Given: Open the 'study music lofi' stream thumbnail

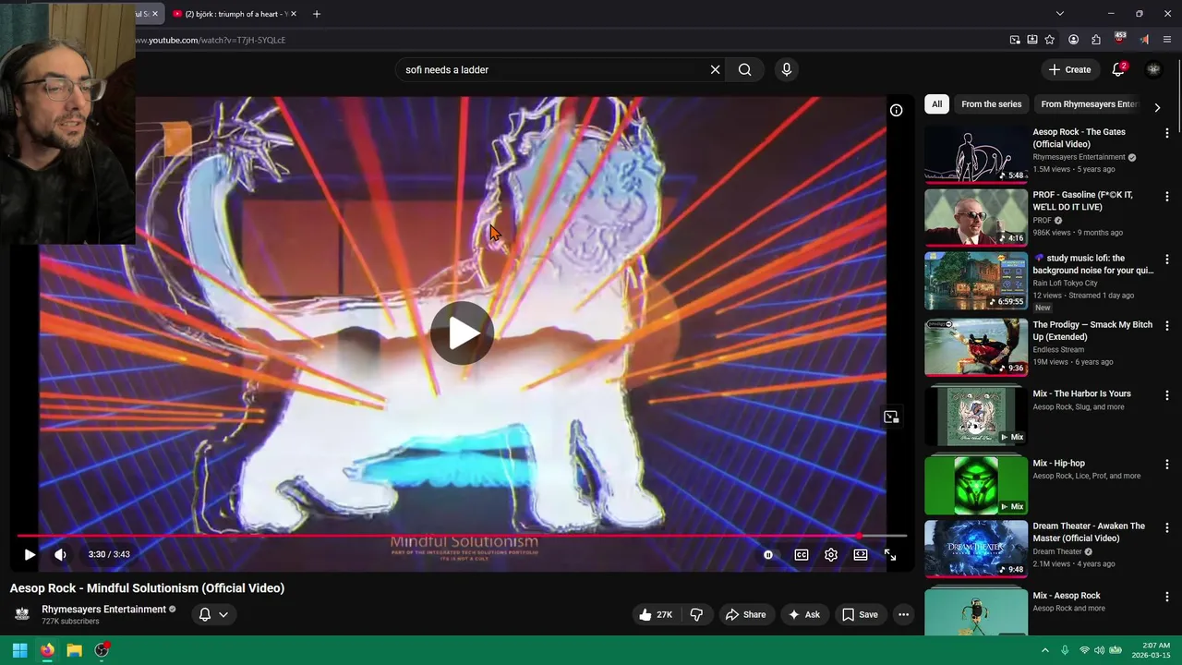Looking at the screenshot, I should (x=976, y=281).
